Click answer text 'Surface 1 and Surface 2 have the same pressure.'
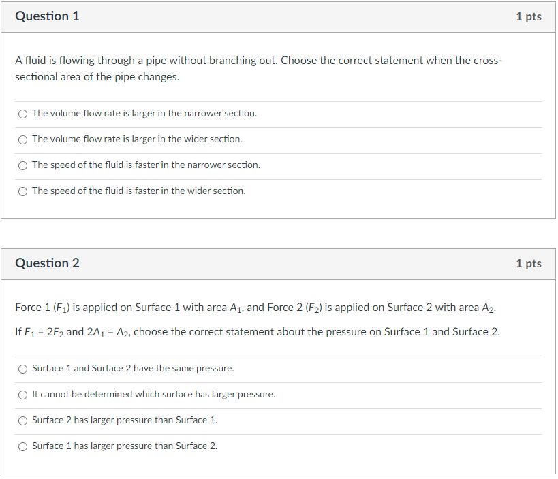Image resolution: width=558 pixels, height=479 pixels. pos(133,369)
